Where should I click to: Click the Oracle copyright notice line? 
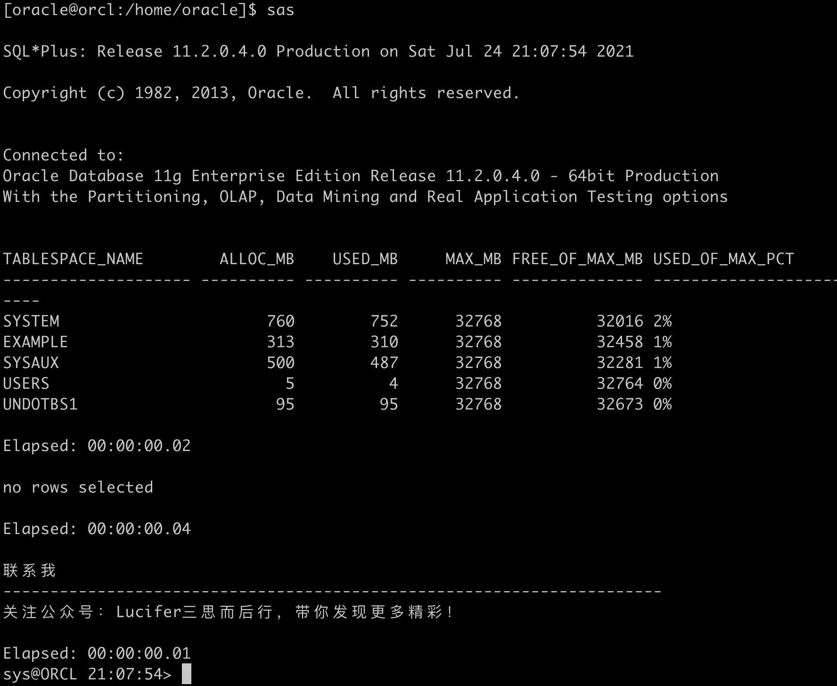[262, 93]
